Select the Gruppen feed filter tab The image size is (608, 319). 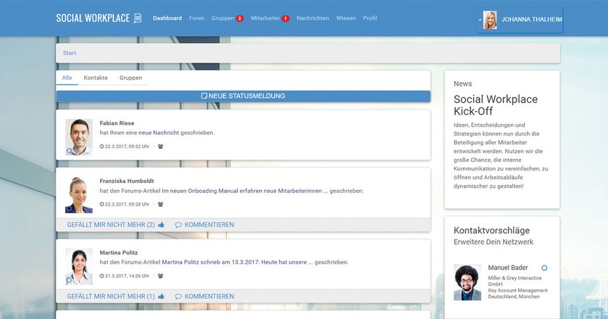click(x=130, y=78)
